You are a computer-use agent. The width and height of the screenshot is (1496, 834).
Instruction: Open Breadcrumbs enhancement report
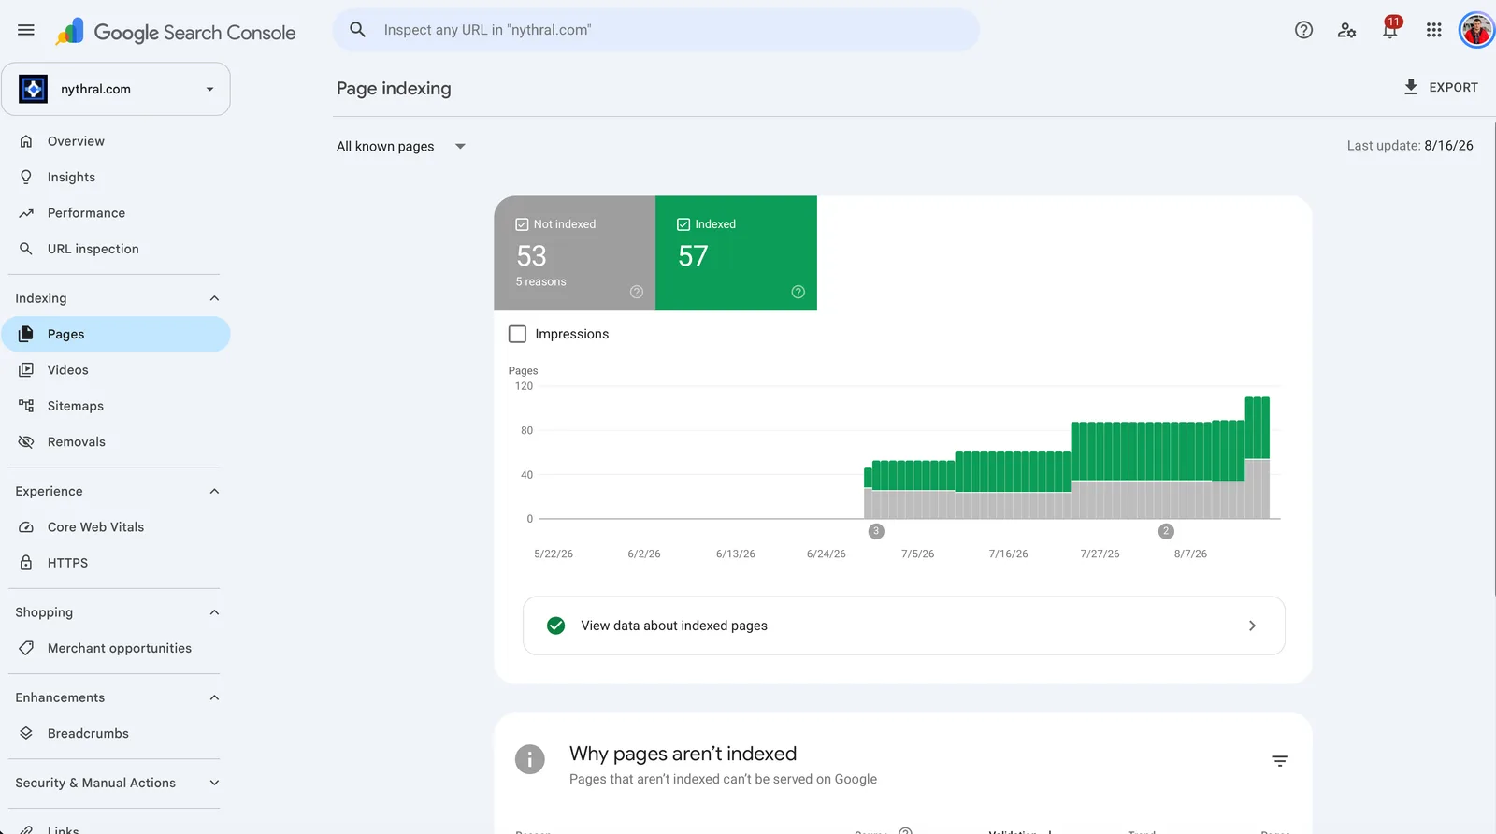(116, 733)
